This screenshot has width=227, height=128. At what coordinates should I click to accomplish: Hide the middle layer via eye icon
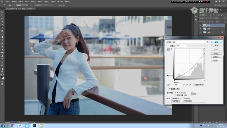click(200, 29)
